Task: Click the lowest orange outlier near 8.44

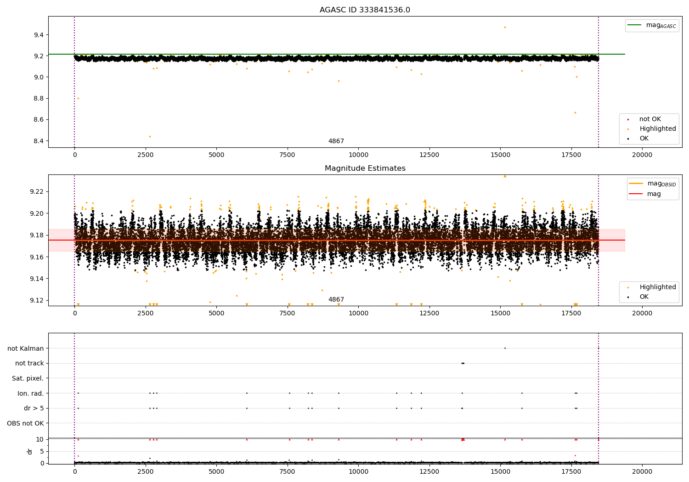Action: pos(150,136)
